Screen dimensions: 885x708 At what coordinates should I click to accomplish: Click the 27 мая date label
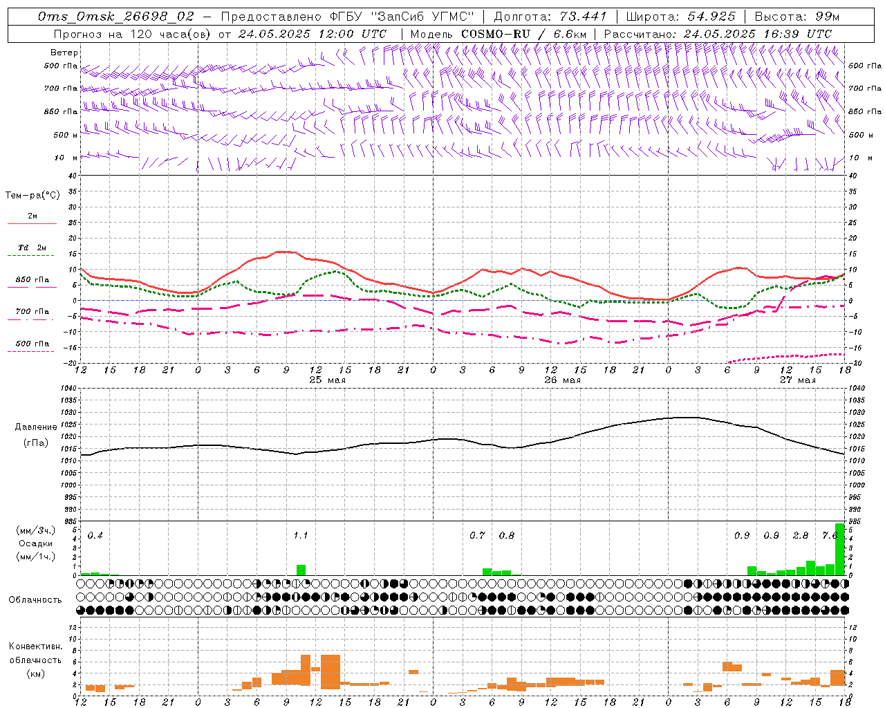[x=797, y=380]
